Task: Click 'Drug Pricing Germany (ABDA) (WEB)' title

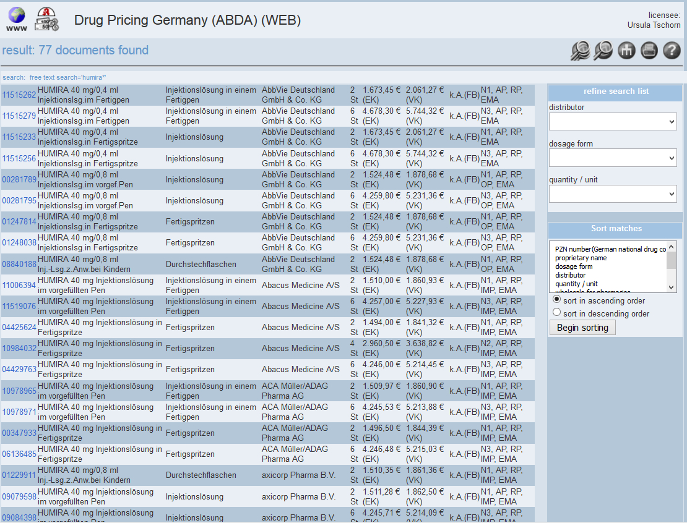Action: coord(188,20)
